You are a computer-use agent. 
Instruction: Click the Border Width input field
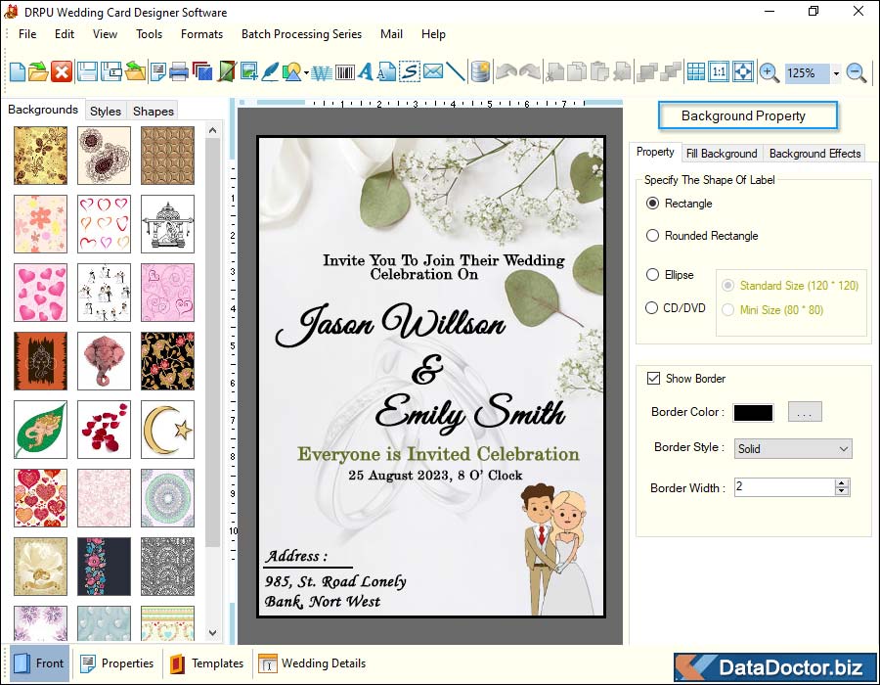point(784,487)
